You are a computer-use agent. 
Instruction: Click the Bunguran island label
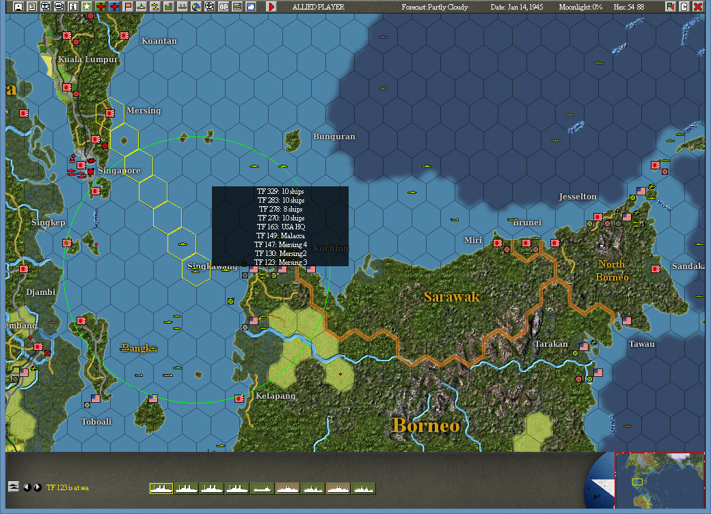334,137
